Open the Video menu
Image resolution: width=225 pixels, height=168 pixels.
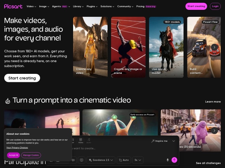pos(31,6)
